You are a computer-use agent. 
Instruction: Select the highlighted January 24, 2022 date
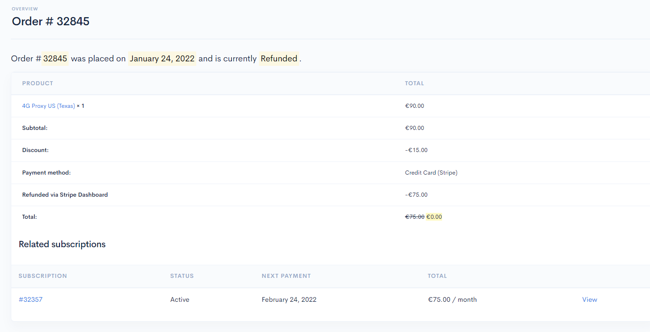[162, 59]
